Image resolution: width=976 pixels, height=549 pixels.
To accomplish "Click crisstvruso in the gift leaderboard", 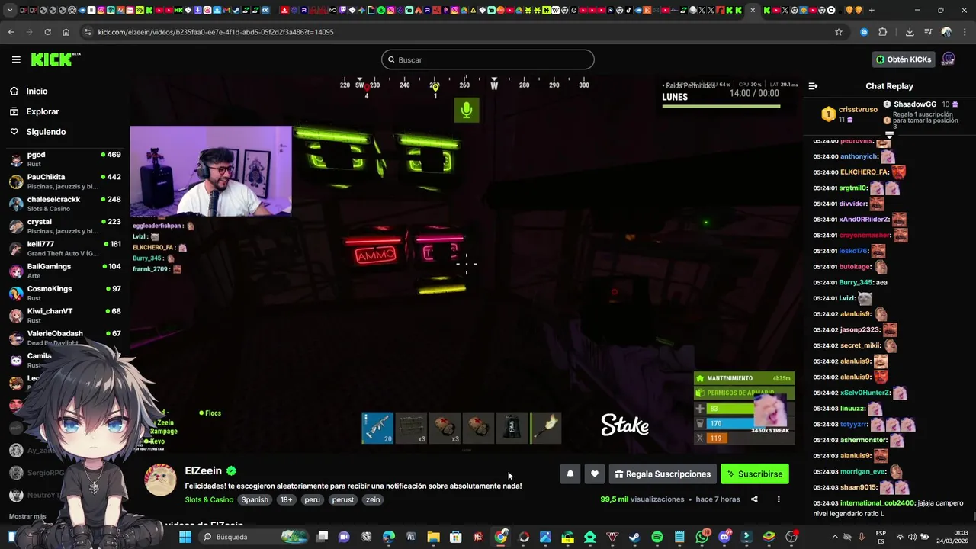I will [858, 110].
